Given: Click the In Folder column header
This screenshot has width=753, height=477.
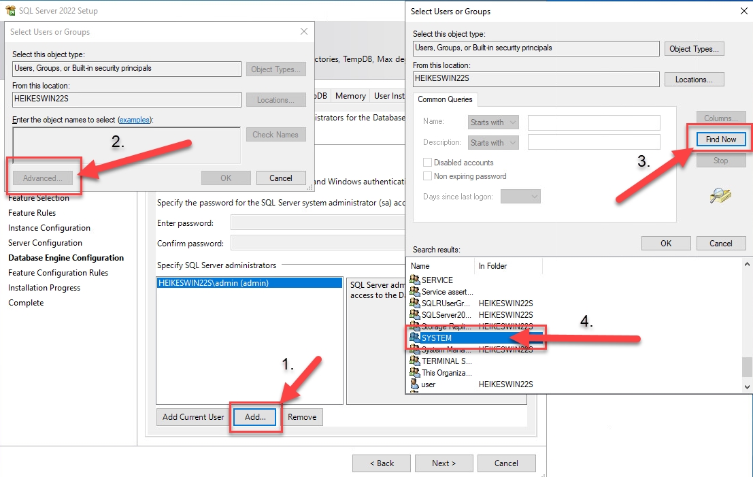Looking at the screenshot, I should 508,265.
